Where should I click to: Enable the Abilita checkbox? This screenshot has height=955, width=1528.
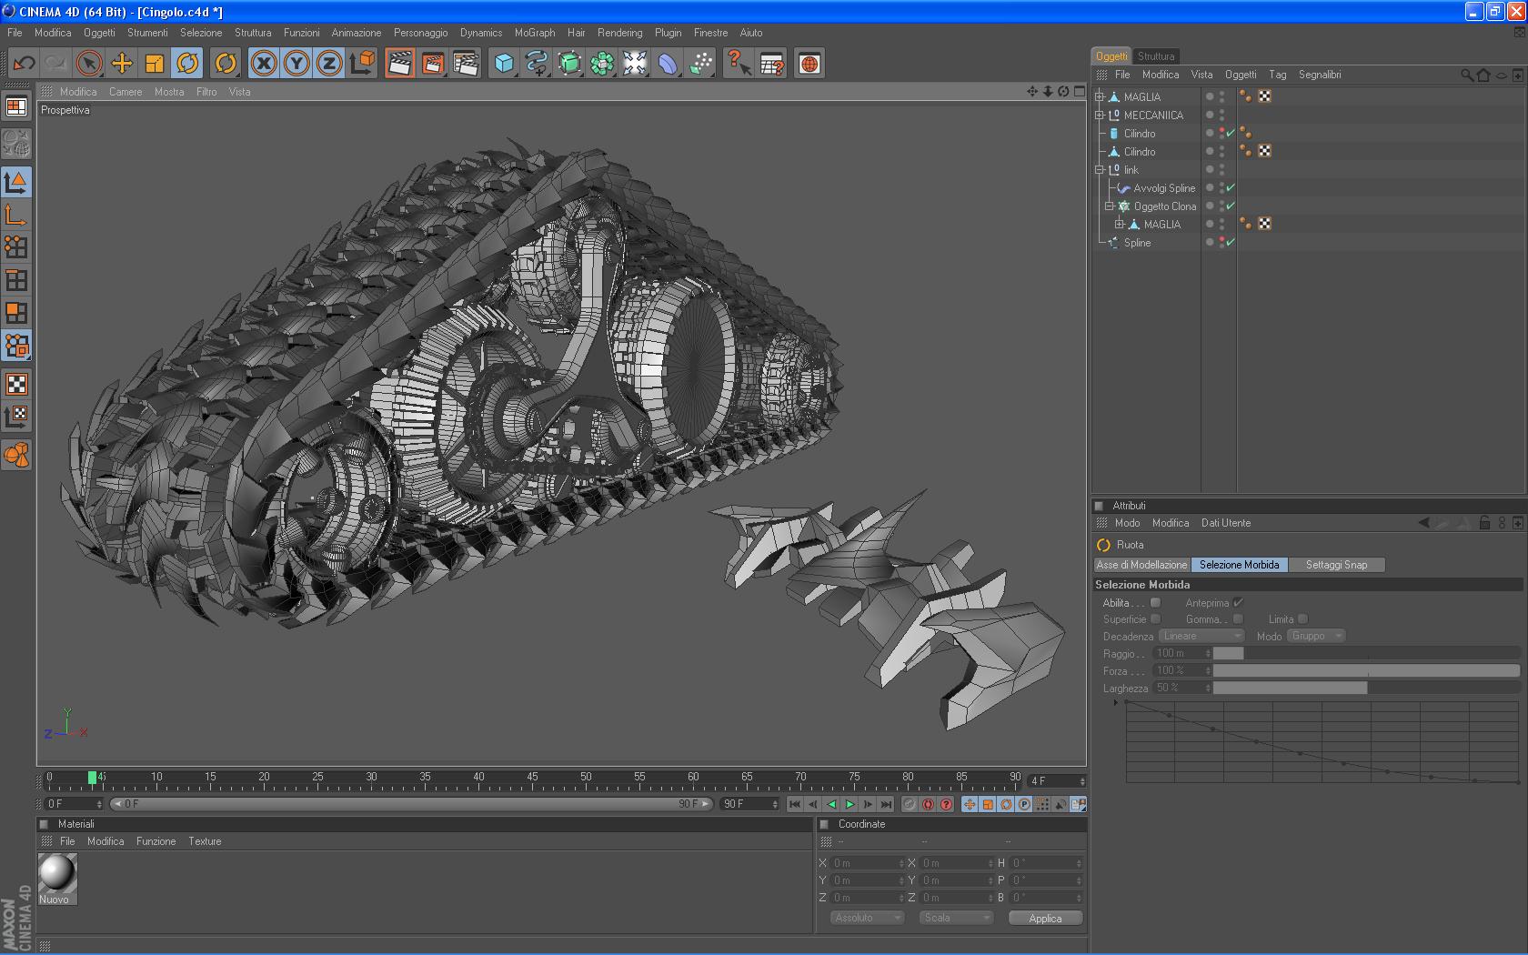click(1155, 602)
